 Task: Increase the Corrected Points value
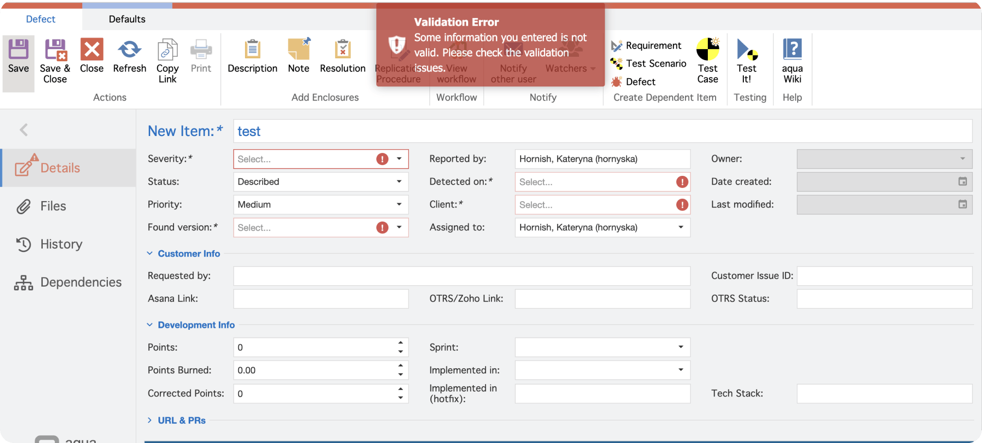401,389
